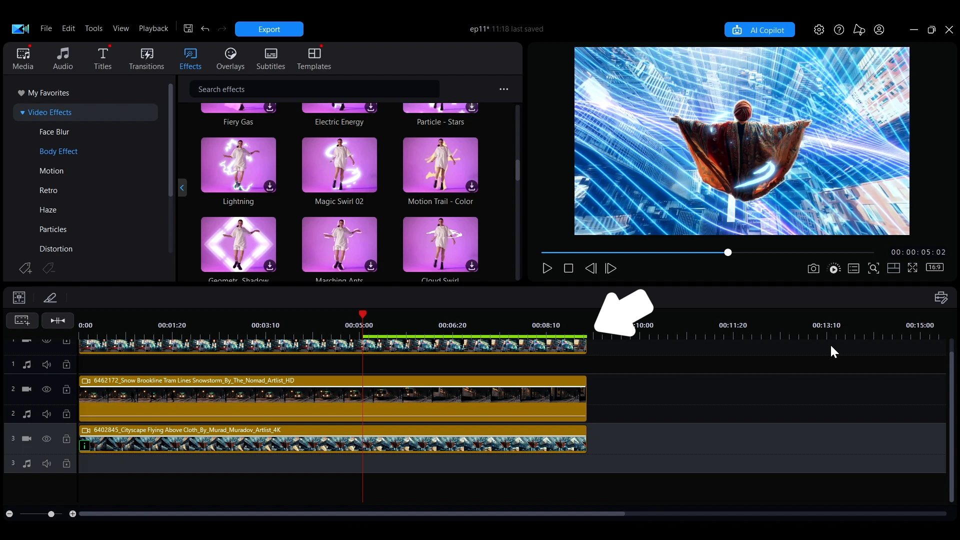Open the user account icon
960x540 pixels.
pos(879,29)
